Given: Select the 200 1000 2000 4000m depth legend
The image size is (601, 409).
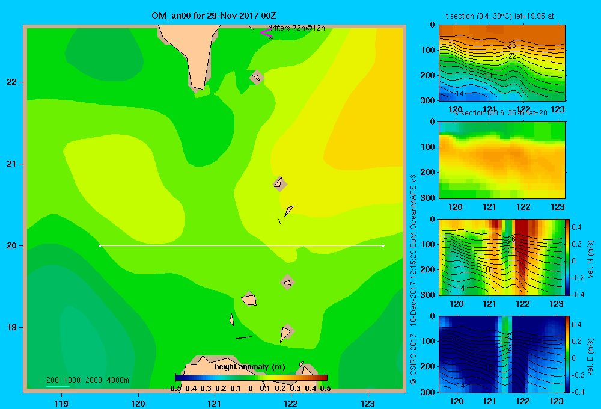Looking at the screenshot, I should 87,380.
